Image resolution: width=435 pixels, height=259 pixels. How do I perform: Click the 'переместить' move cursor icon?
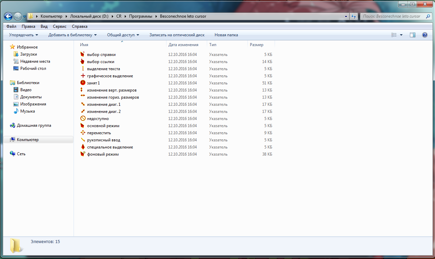pyautogui.click(x=82, y=133)
